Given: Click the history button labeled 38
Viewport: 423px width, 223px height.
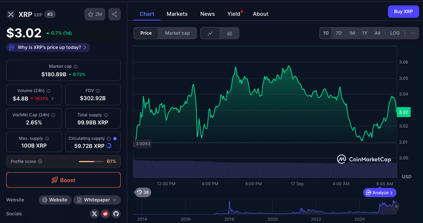Looking at the screenshot, I should pyautogui.click(x=143, y=192).
